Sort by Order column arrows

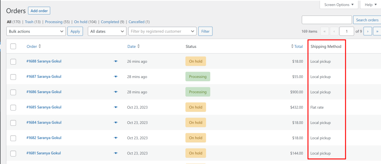click(x=39, y=46)
